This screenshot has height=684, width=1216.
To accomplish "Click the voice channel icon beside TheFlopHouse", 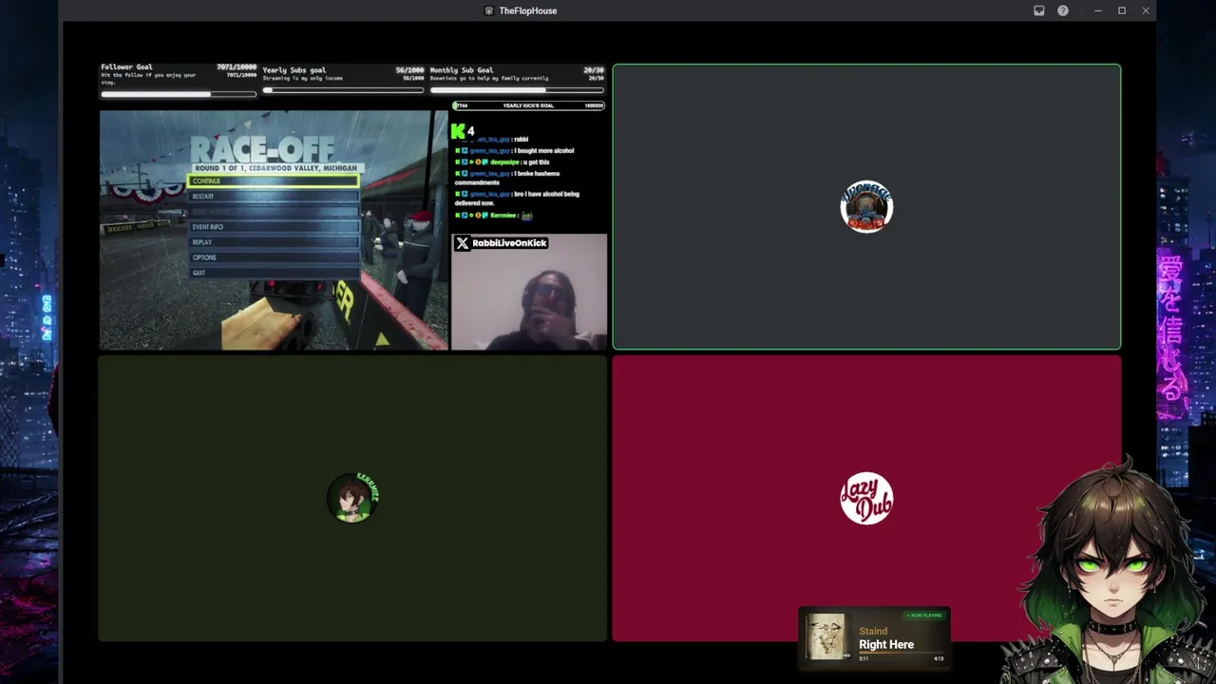I will tap(489, 10).
